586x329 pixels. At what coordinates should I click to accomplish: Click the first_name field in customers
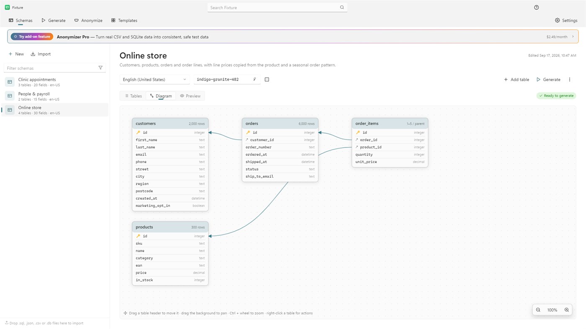pos(170,140)
